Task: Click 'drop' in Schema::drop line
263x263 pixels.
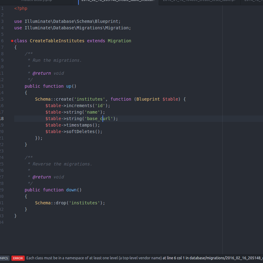Action: 61,203
